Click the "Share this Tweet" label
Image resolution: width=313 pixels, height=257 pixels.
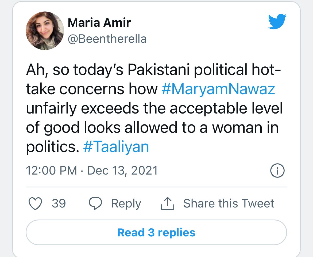(229, 203)
